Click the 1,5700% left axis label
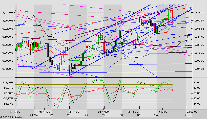Viewport: 207px width, 119px height. pos(8,13)
